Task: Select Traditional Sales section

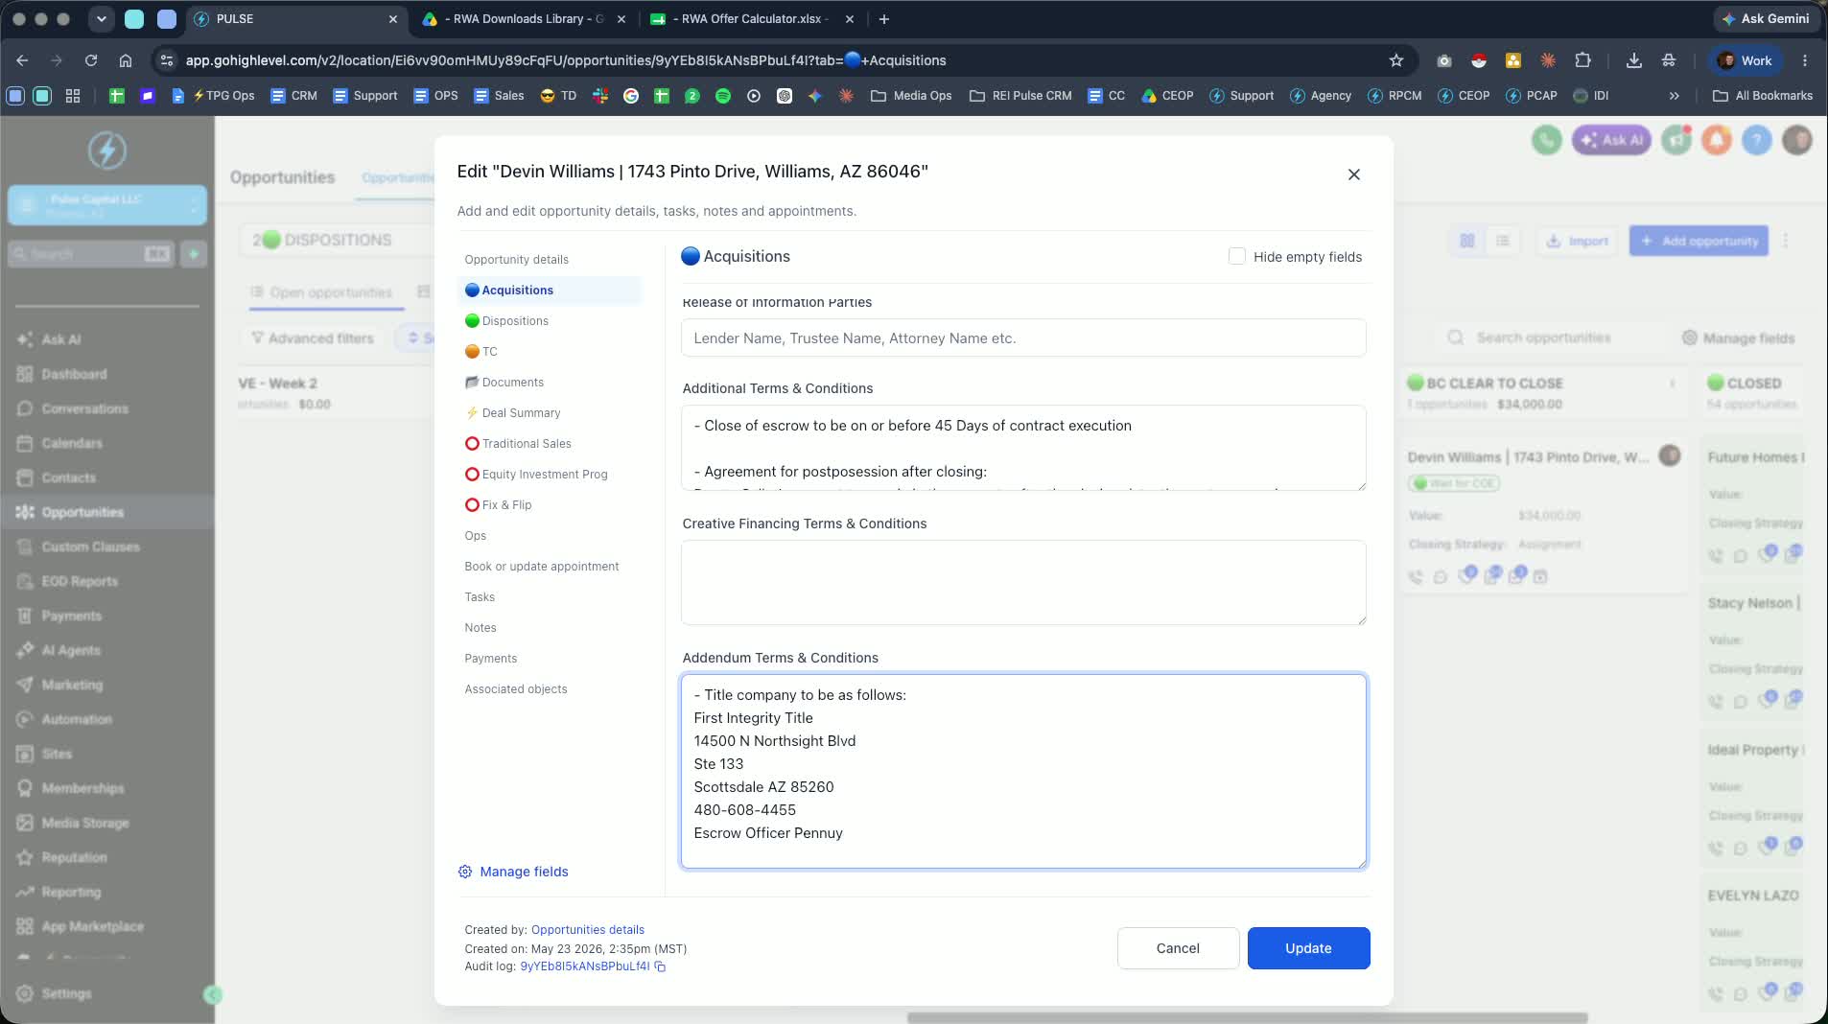Action: click(x=550, y=444)
